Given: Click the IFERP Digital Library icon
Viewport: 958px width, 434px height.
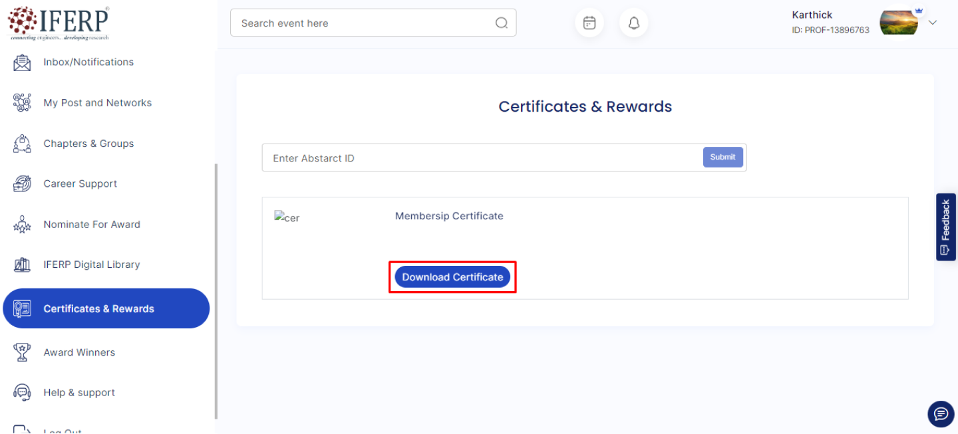Looking at the screenshot, I should pos(22,265).
